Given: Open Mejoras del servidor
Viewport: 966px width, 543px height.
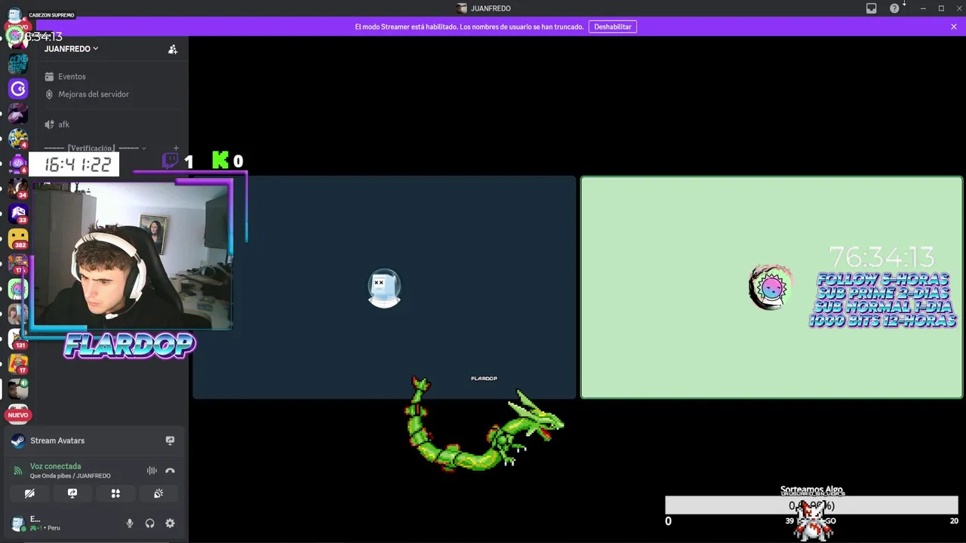Looking at the screenshot, I should tap(94, 94).
